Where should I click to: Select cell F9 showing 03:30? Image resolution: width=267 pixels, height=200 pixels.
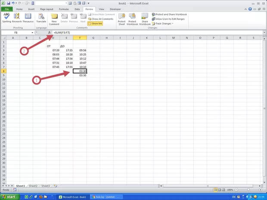click(x=80, y=75)
